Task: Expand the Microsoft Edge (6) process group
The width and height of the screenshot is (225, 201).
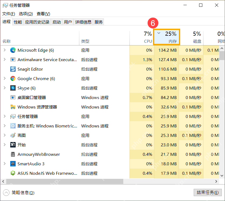Action: click(x=5, y=50)
